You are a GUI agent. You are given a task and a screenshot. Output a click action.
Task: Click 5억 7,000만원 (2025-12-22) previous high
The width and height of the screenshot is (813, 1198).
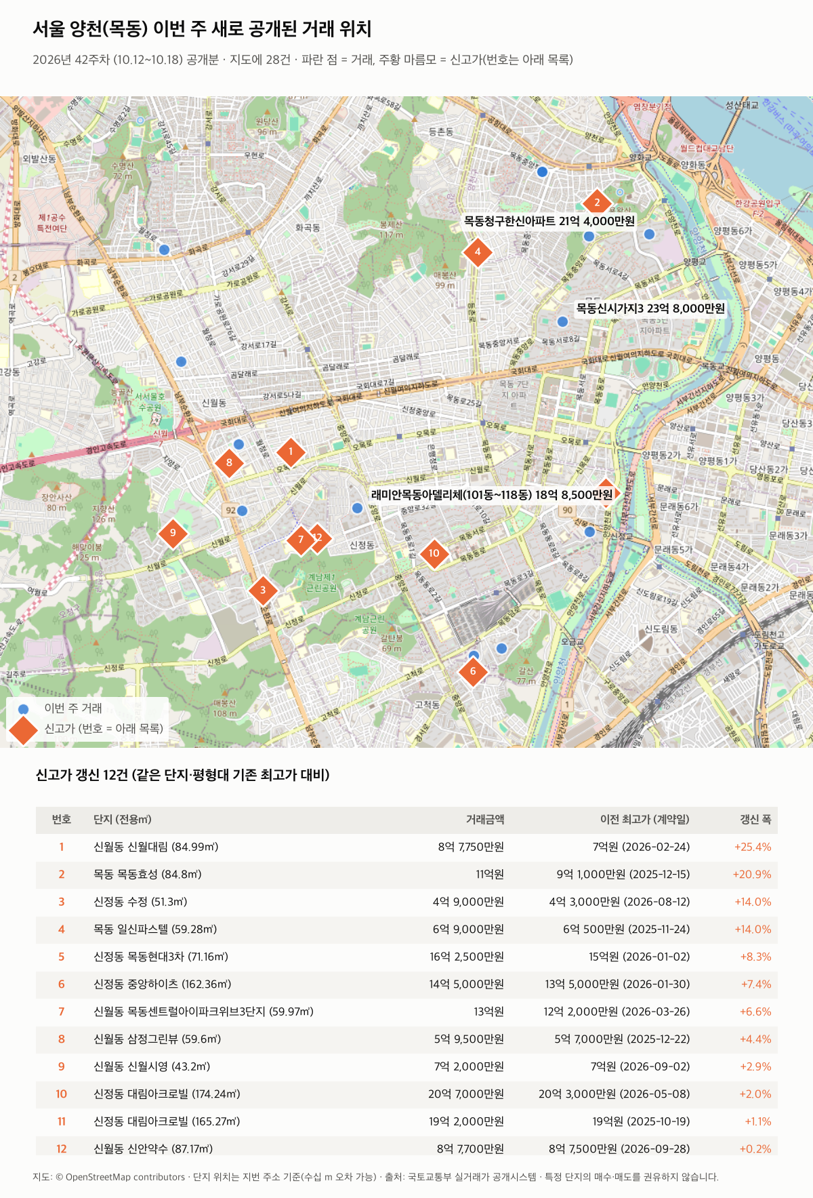622,1039
